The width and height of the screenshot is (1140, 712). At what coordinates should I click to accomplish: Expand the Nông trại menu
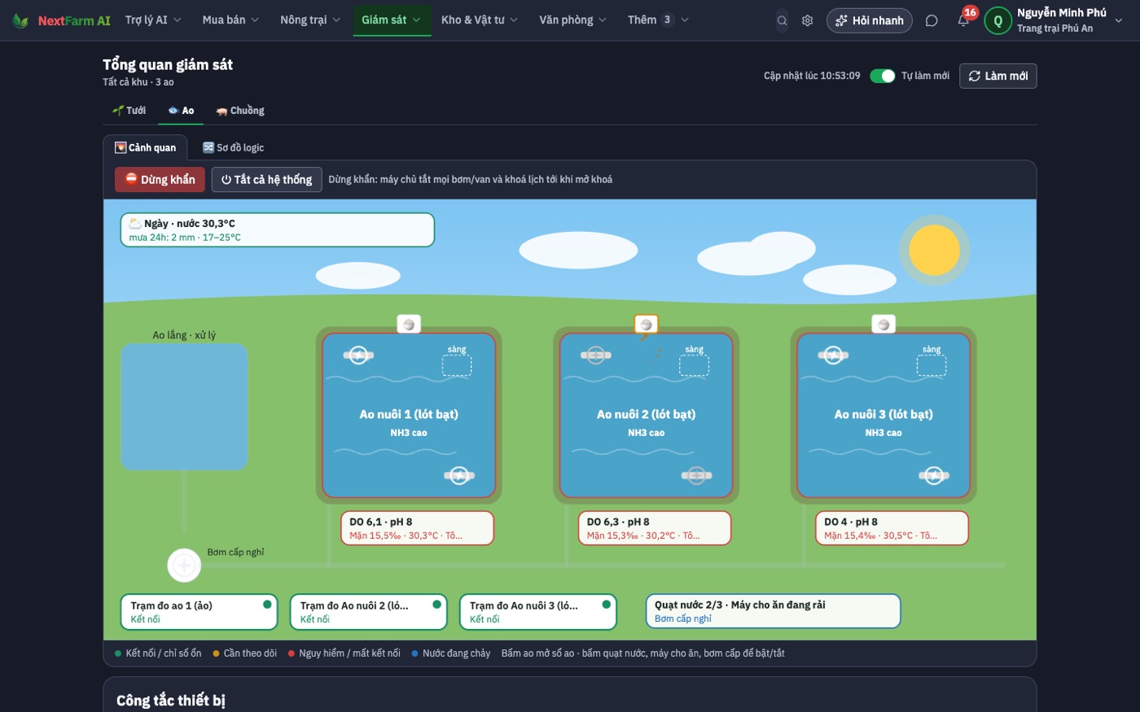tap(310, 20)
